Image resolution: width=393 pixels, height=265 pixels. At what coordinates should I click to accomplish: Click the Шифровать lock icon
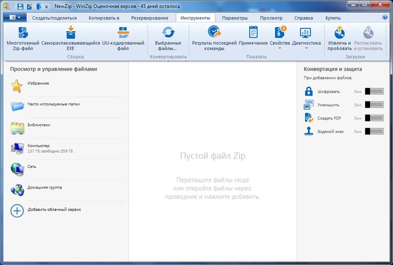tap(308, 91)
